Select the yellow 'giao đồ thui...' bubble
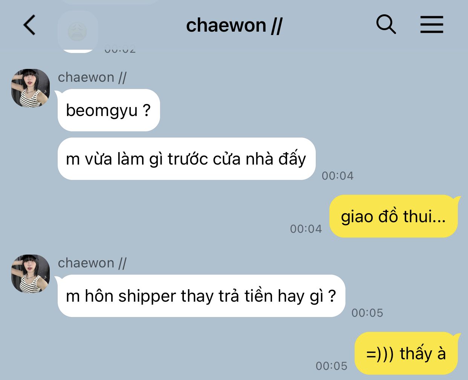Image resolution: width=468 pixels, height=380 pixels. coord(394,216)
